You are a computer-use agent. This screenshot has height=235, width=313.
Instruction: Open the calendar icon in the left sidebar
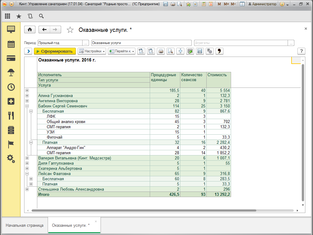[x=11, y=44]
